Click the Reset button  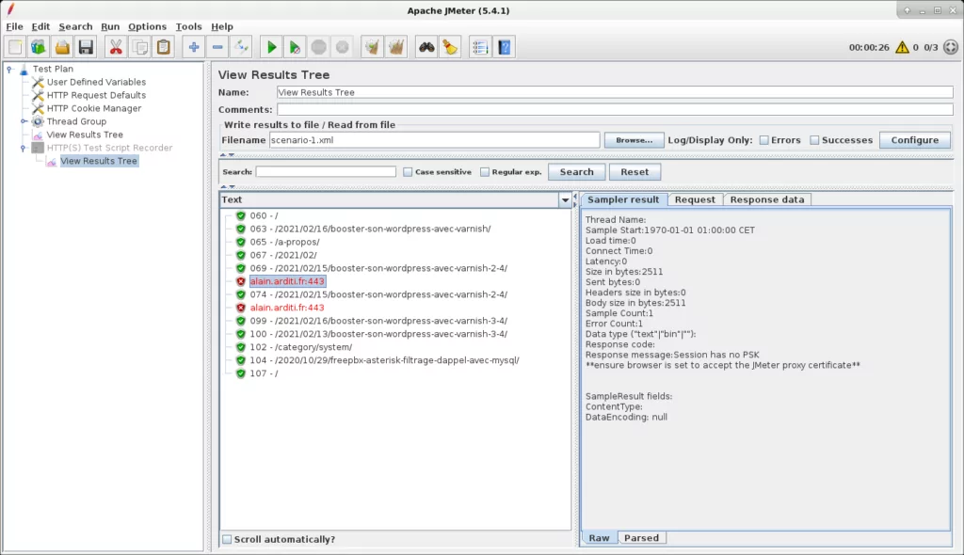[635, 172]
